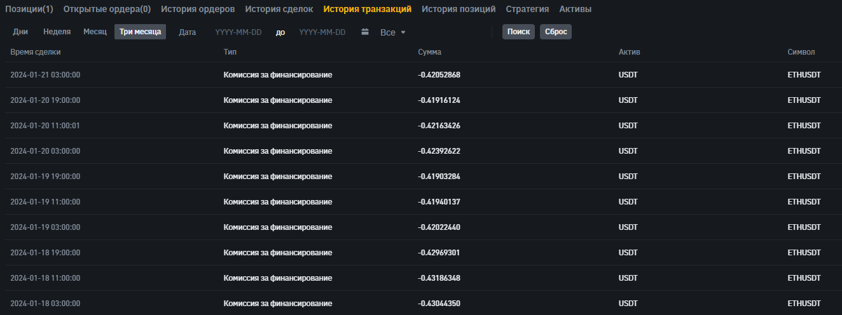Switch to Позиции(1) tab
Viewport: 842px width, 315px height.
[x=29, y=10]
